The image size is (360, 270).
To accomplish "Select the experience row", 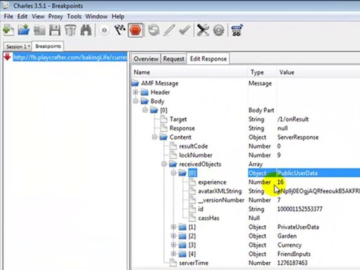I will click(x=246, y=182).
